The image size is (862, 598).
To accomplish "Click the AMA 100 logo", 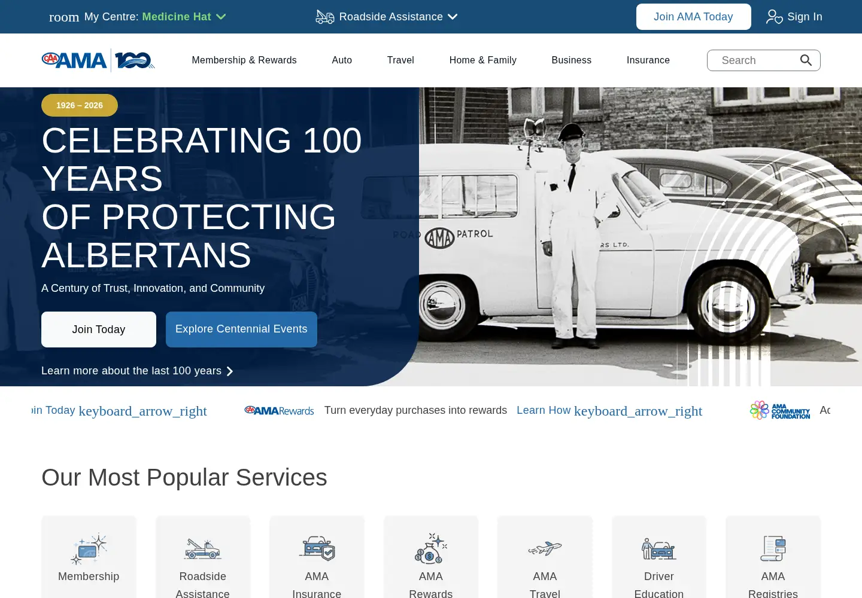I will (98, 60).
